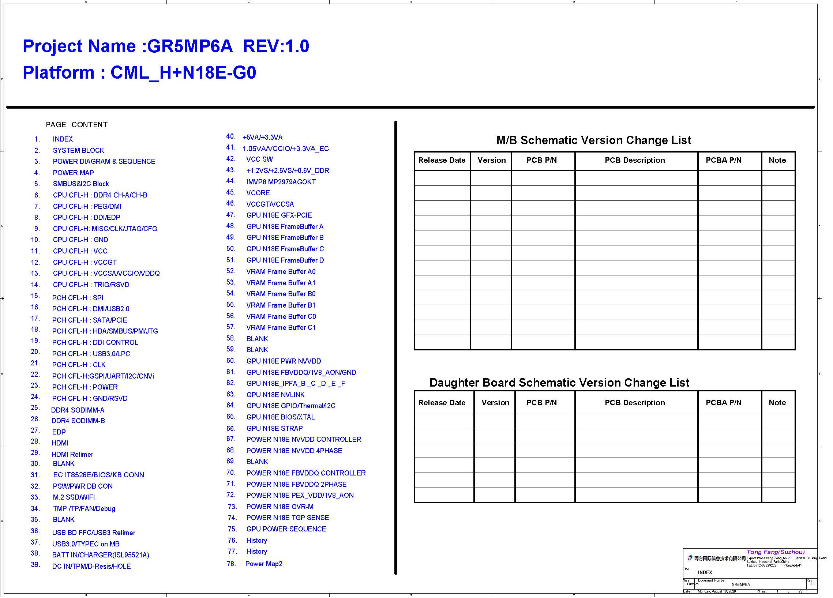Select USB3.0/TYPEC on MB entry

(86, 545)
